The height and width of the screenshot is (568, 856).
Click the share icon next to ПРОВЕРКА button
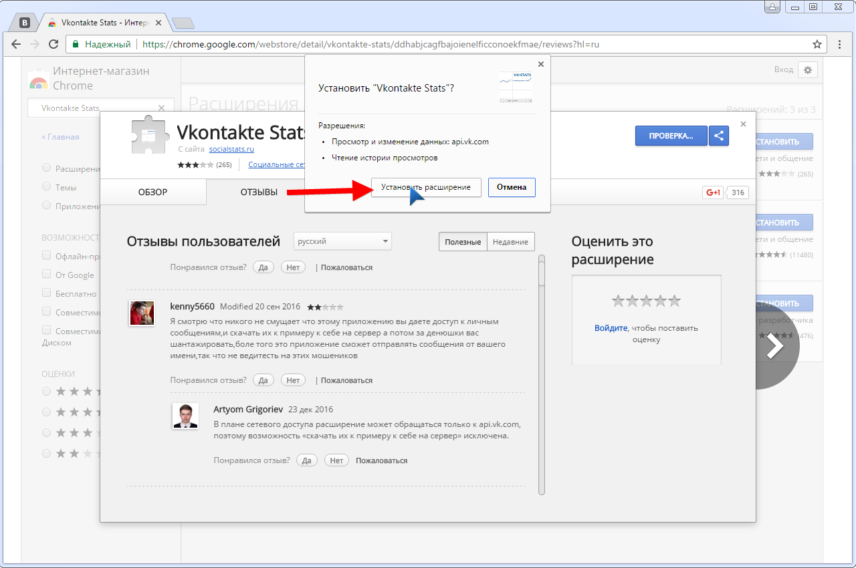pos(719,136)
